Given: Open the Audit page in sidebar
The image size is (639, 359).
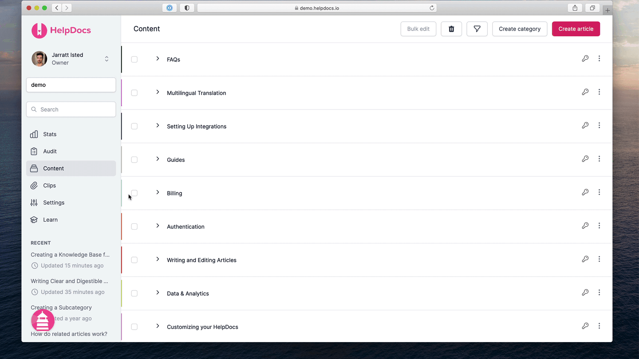Looking at the screenshot, I should (71, 151).
